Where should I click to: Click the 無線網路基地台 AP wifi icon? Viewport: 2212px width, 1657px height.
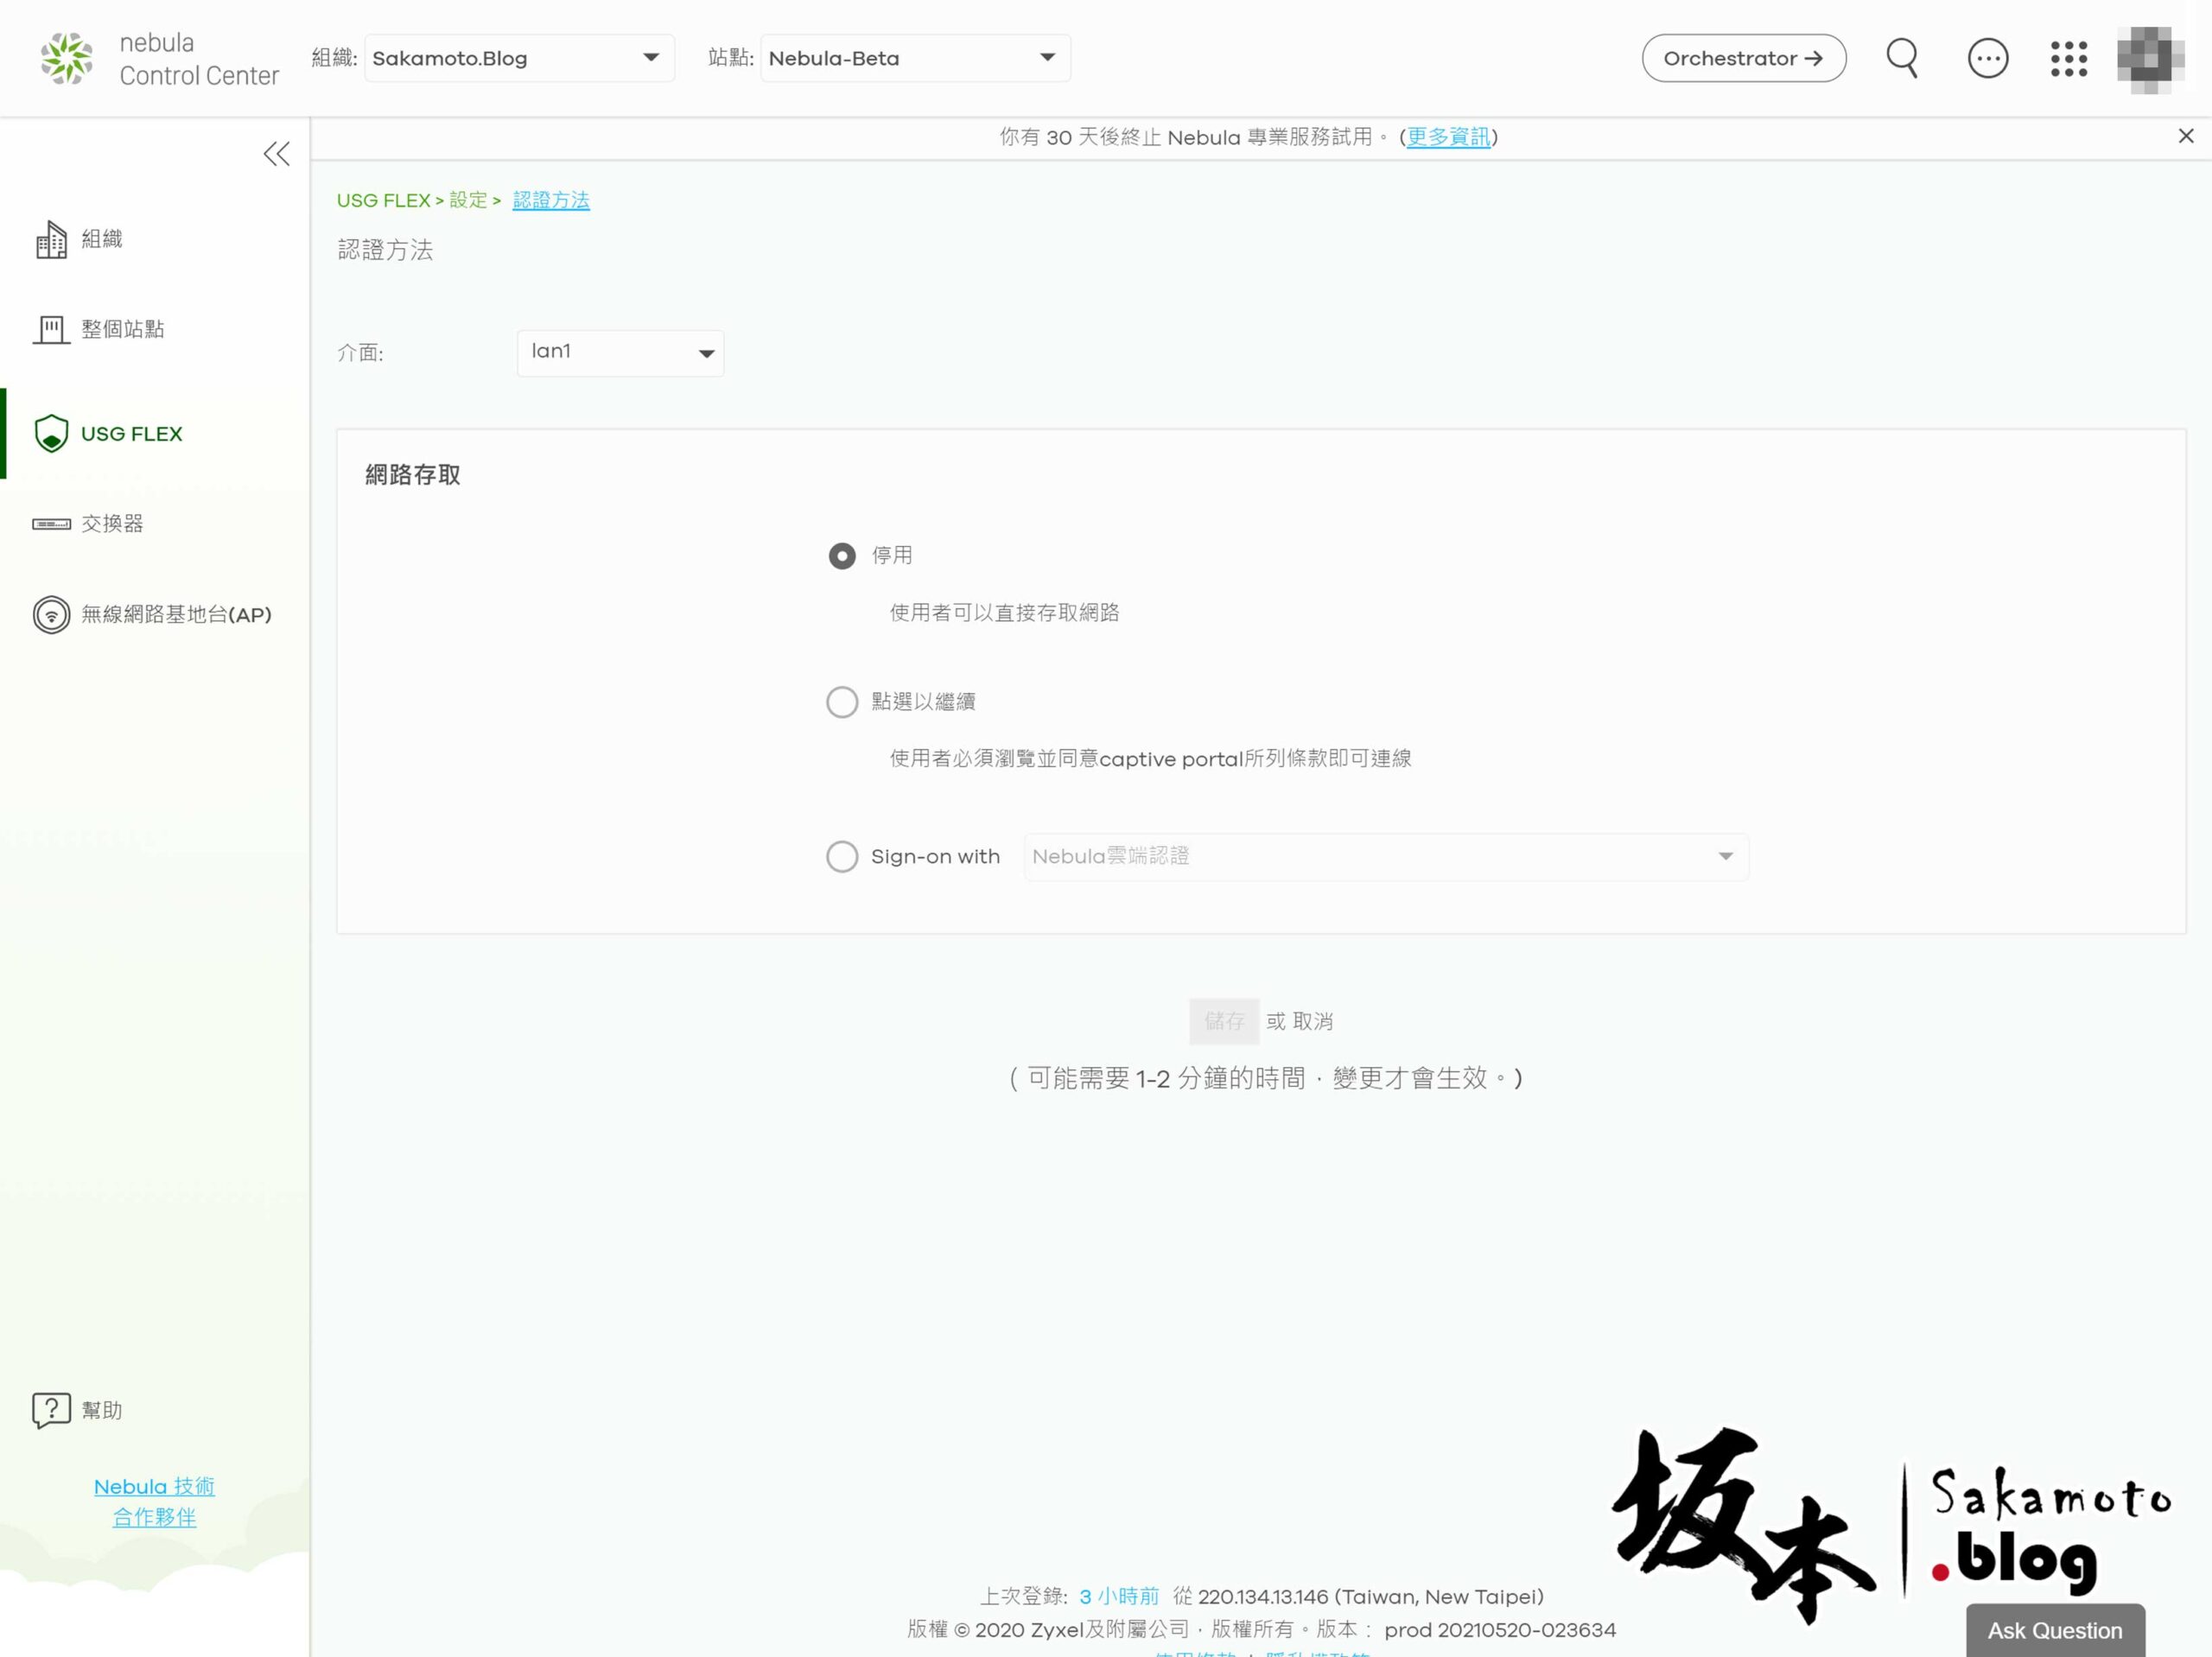[51, 615]
